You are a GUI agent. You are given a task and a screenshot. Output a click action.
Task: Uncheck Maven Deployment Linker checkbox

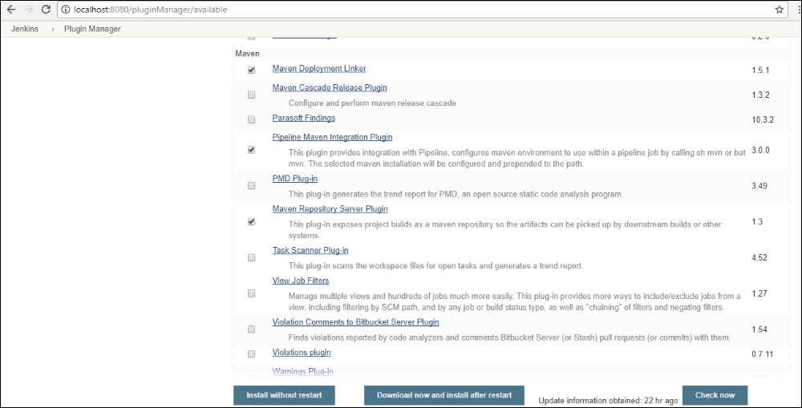(x=251, y=70)
